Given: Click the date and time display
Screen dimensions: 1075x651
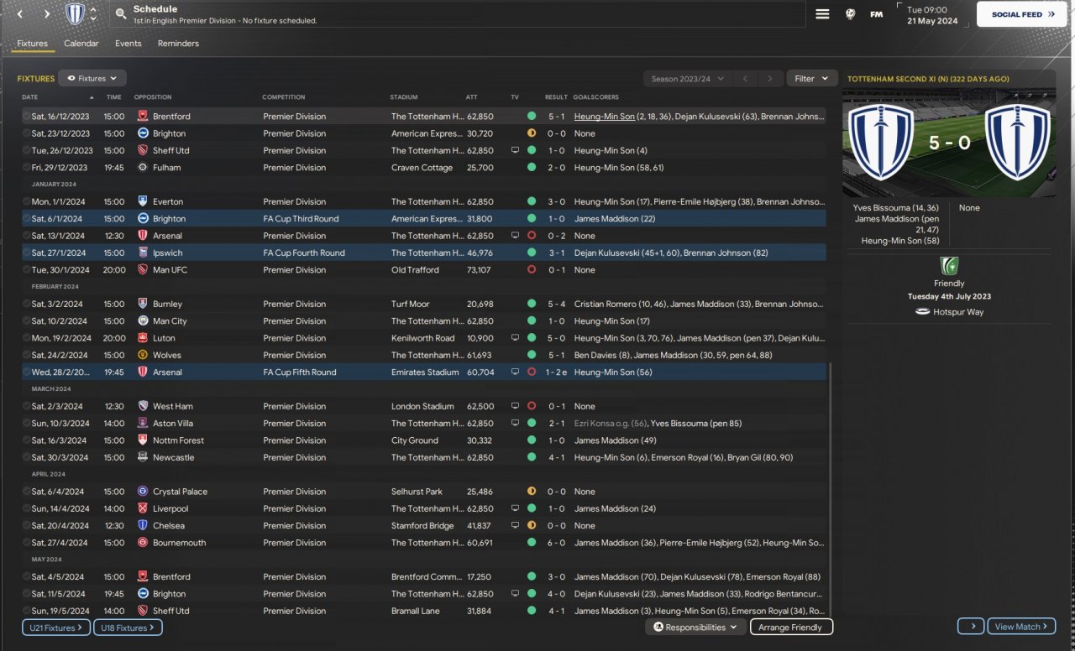Looking at the screenshot, I should [933, 14].
